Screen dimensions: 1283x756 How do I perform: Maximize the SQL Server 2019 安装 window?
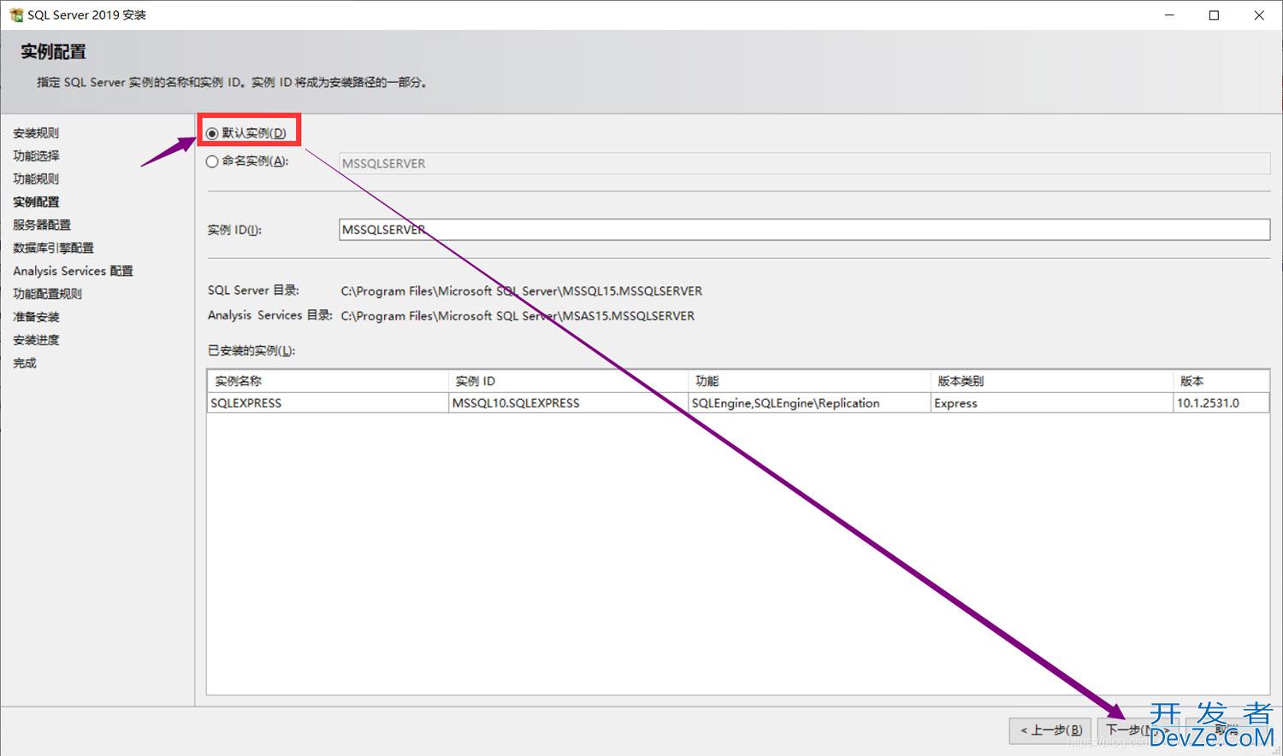pyautogui.click(x=1214, y=15)
